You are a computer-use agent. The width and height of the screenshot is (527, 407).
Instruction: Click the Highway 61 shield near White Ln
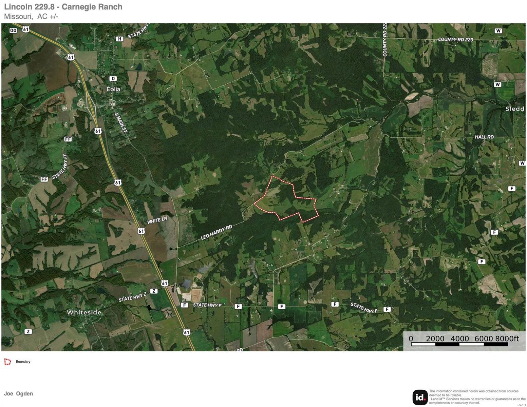pos(141,231)
